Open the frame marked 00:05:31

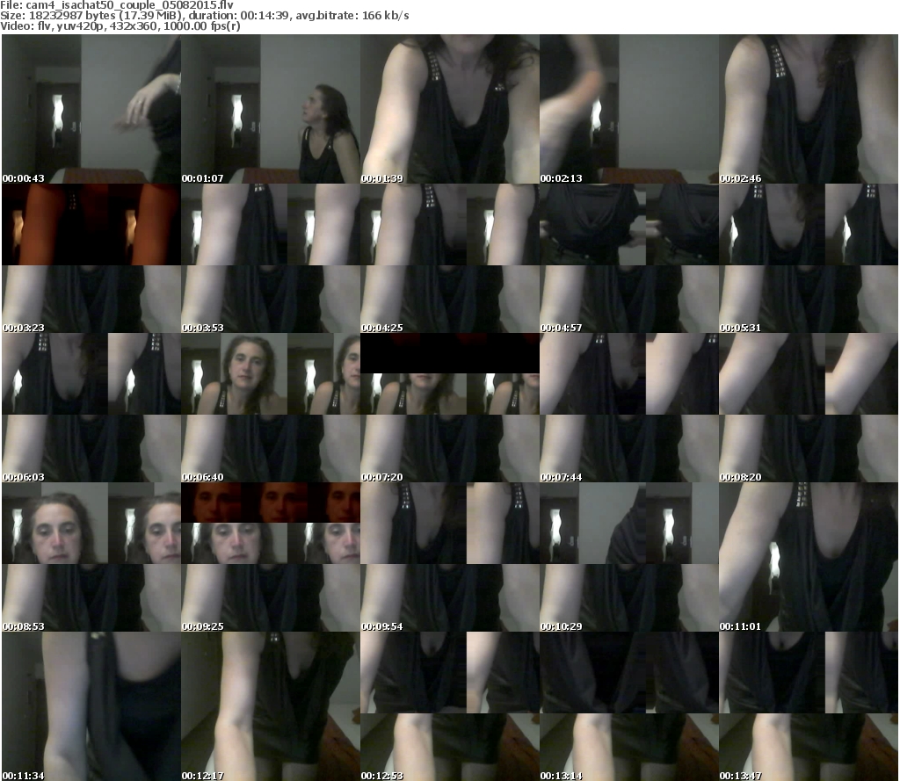point(809,258)
